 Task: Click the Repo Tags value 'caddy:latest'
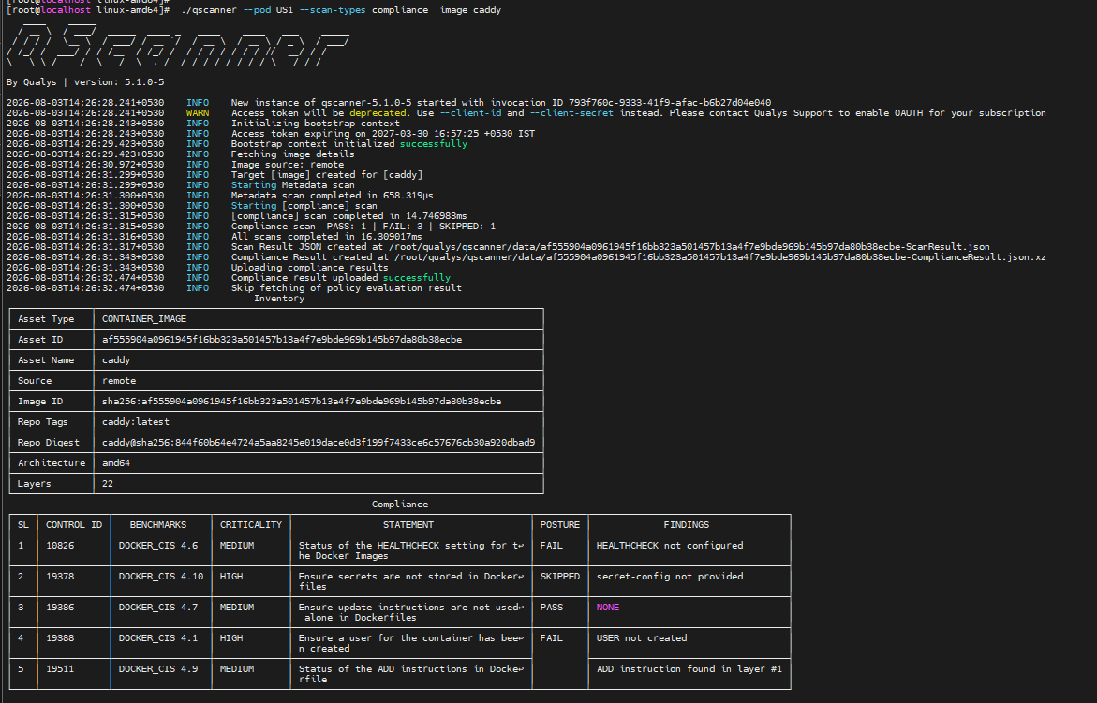[x=136, y=422]
